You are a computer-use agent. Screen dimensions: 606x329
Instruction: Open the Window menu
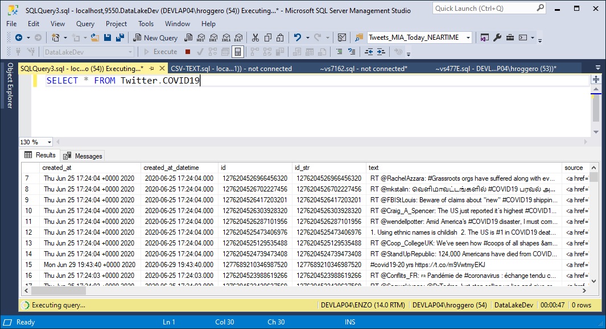click(178, 23)
